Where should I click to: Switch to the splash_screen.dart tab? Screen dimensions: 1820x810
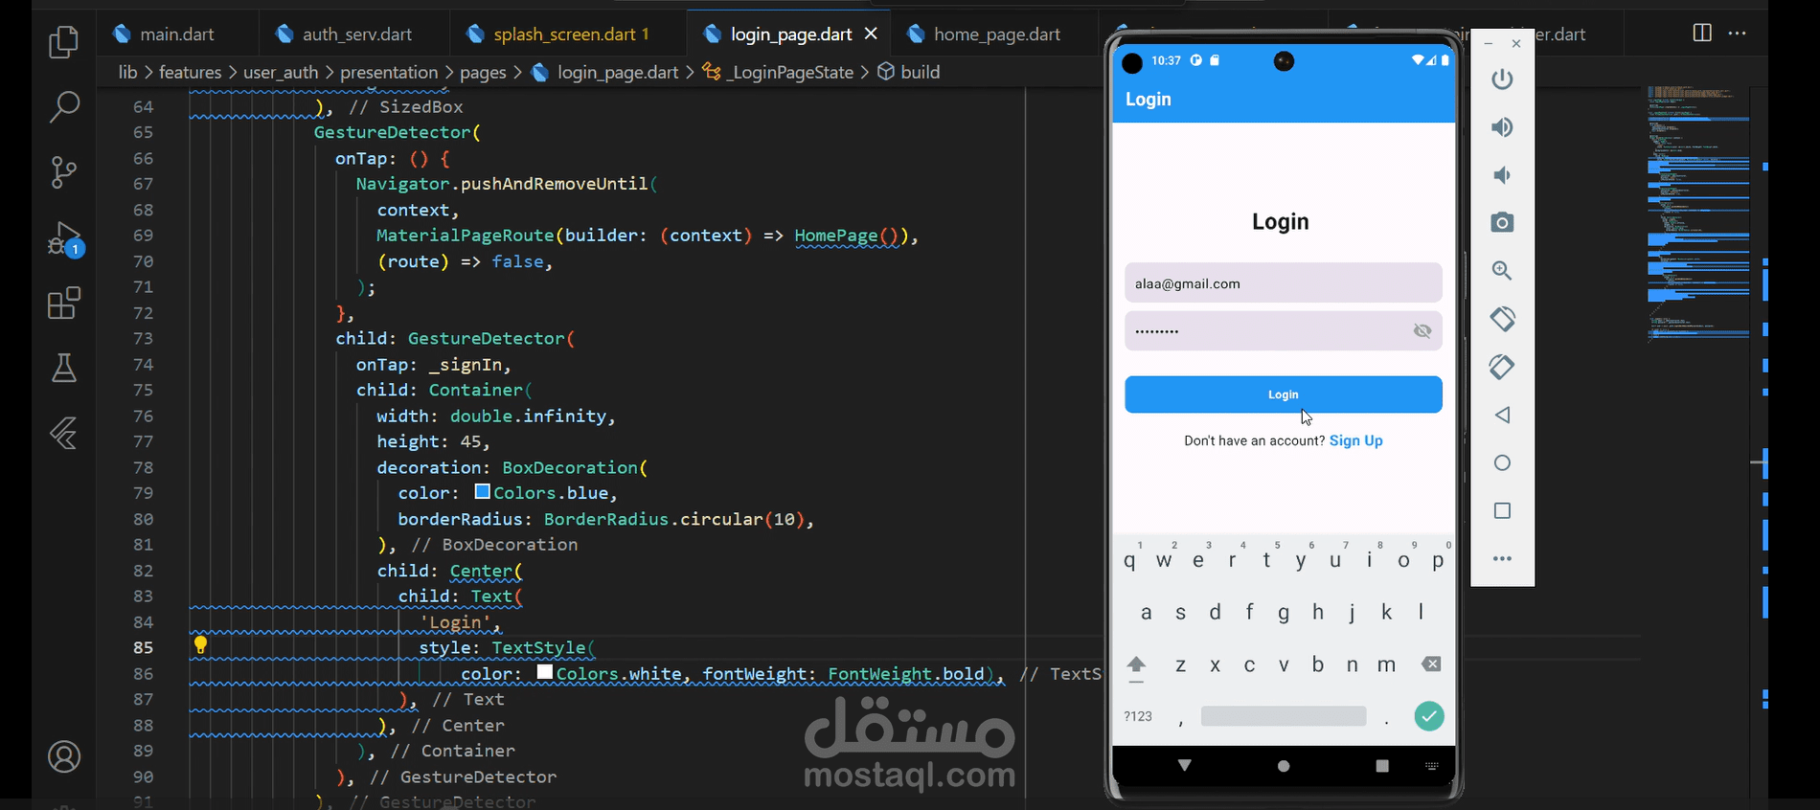[x=571, y=34]
